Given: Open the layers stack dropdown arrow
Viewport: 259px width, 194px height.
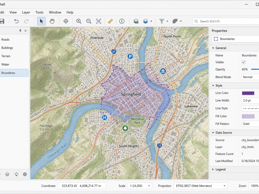Looking at the screenshot, I should pos(151,21).
